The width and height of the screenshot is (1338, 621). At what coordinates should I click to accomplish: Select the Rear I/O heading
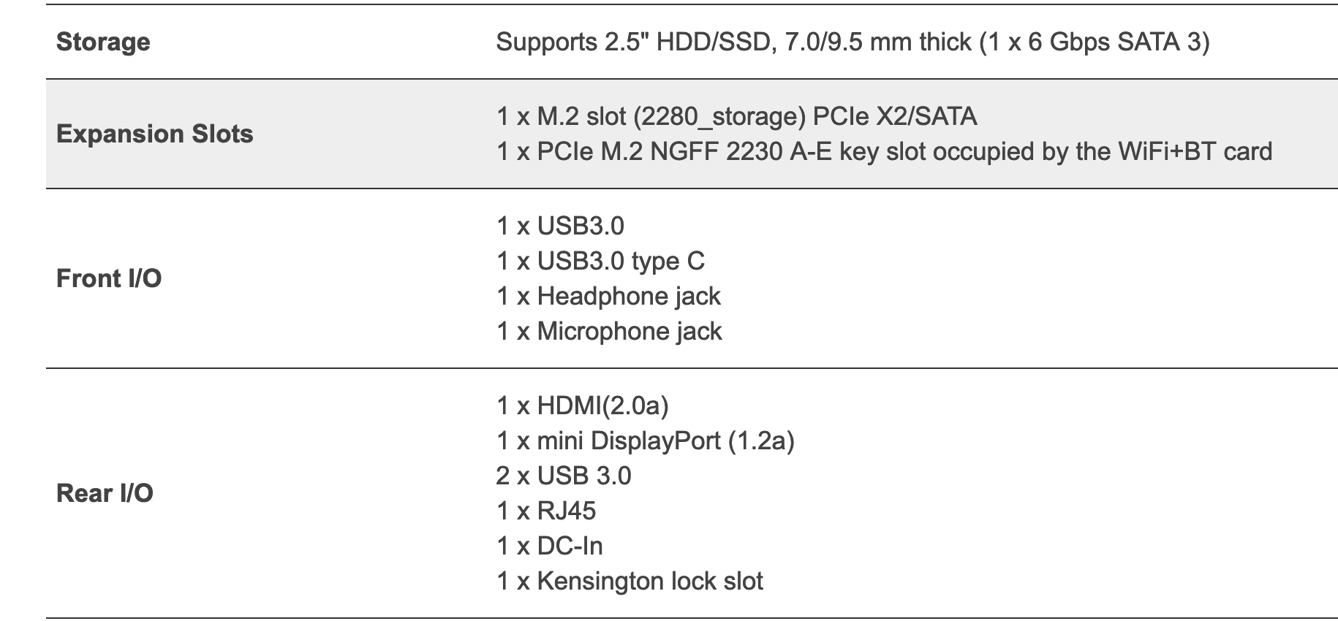(105, 493)
